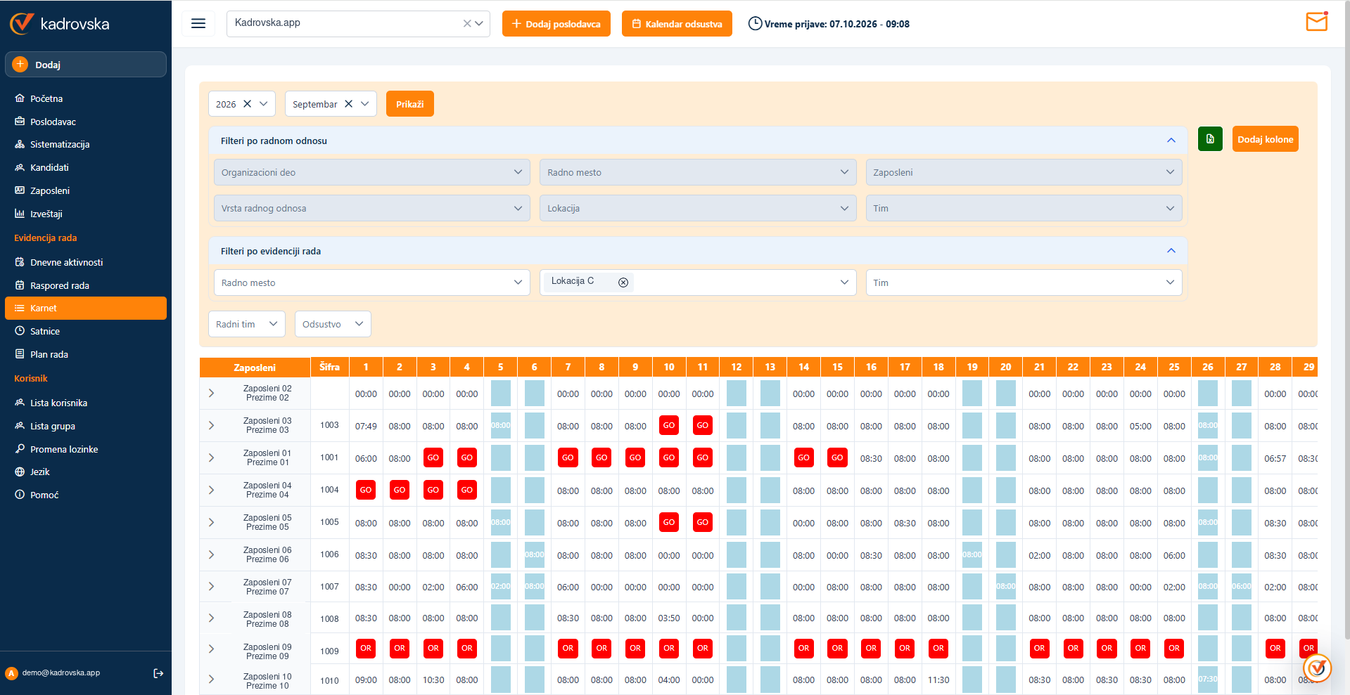The image size is (1350, 695).
Task: Click the plus icon in Dodaj
Action: 20,64
